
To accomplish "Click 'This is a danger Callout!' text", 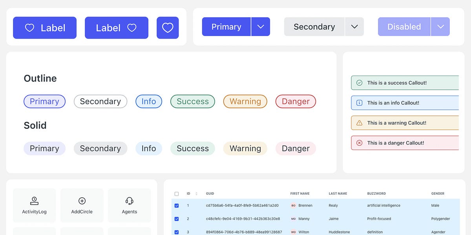I will pos(396,143).
